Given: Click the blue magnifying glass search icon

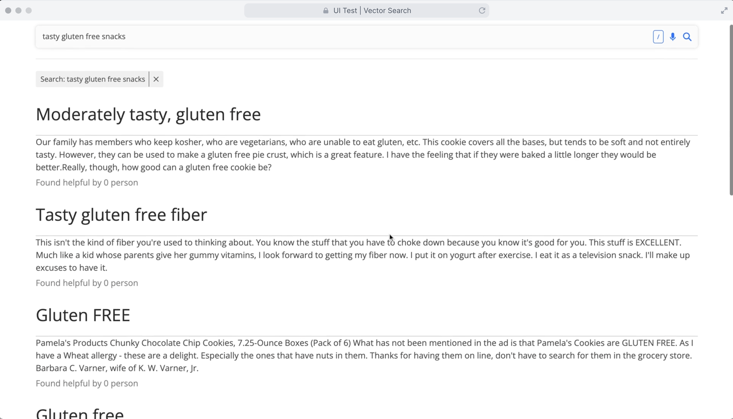Looking at the screenshot, I should coord(687,37).
